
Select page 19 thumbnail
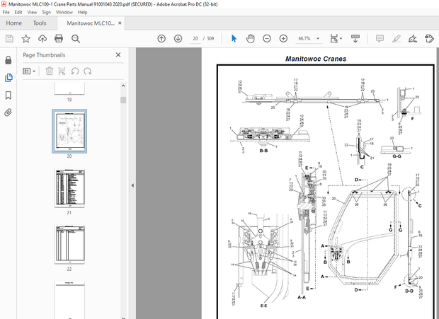pos(69,89)
